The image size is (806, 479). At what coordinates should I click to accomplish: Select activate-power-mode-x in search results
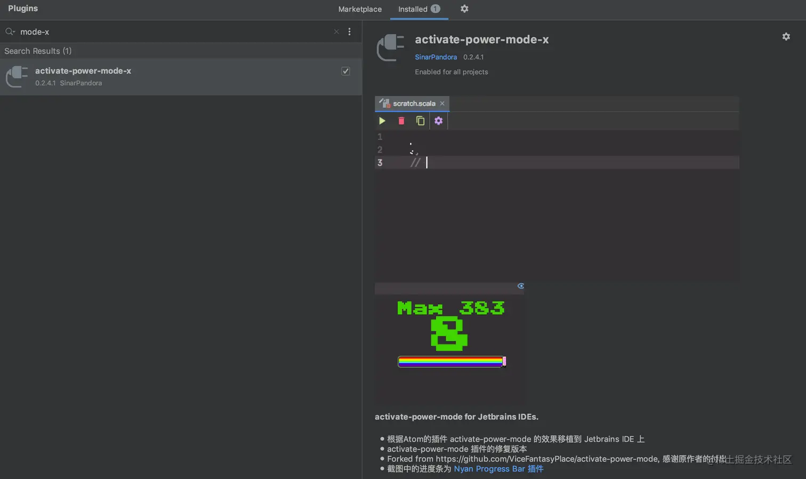point(181,76)
